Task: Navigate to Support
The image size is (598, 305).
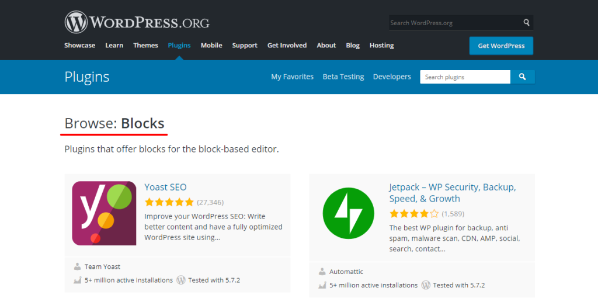Action: pos(245,45)
